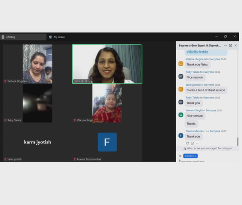Click Waruna Singh sender name in chat
Image resolution: width=242 pixels, height=205 pixels.
tap(194, 111)
